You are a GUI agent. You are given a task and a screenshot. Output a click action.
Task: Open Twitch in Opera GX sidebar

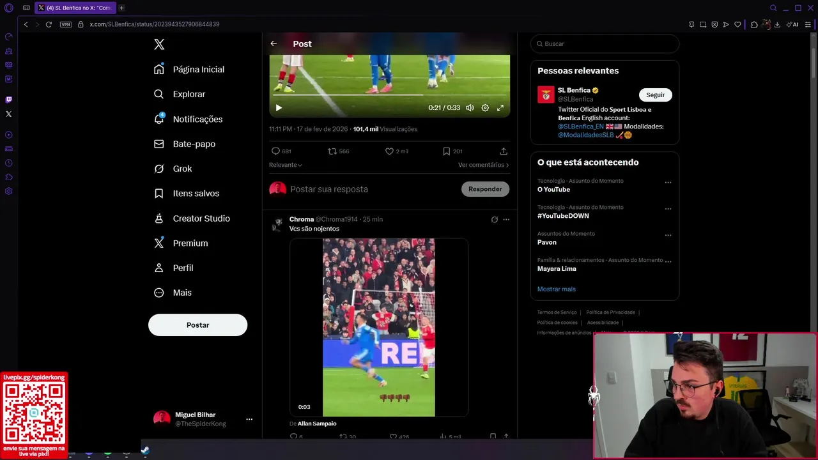(8, 100)
